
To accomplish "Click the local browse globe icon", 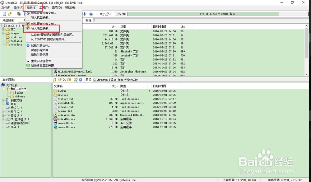I will coord(76,80).
